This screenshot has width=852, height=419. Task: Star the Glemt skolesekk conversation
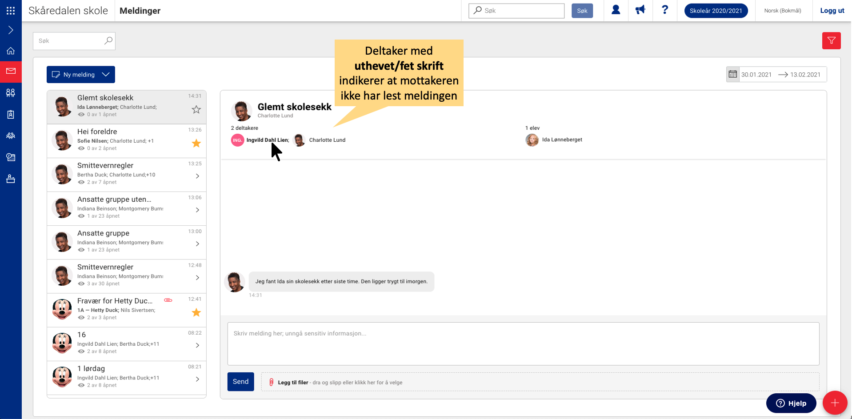coord(196,109)
